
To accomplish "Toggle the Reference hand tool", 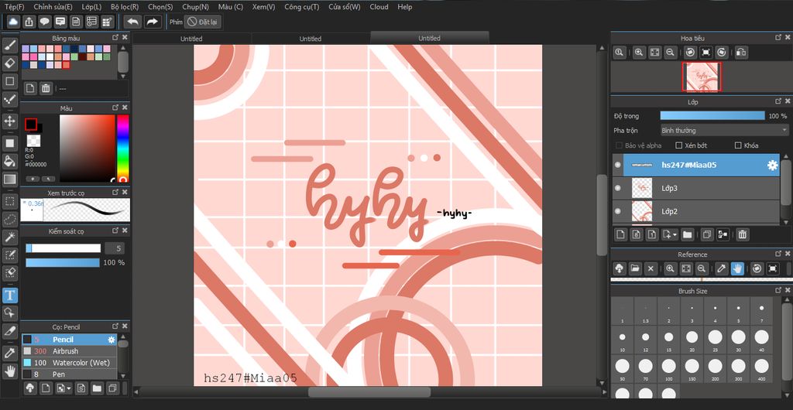I will click(x=737, y=268).
